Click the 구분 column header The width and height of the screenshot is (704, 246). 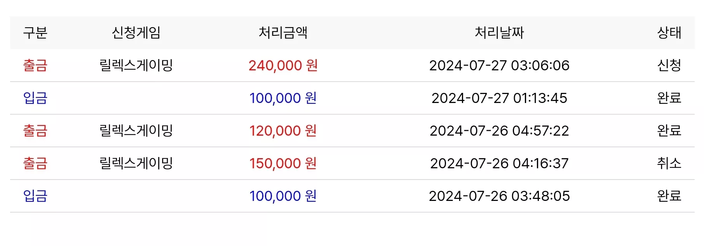(x=35, y=33)
